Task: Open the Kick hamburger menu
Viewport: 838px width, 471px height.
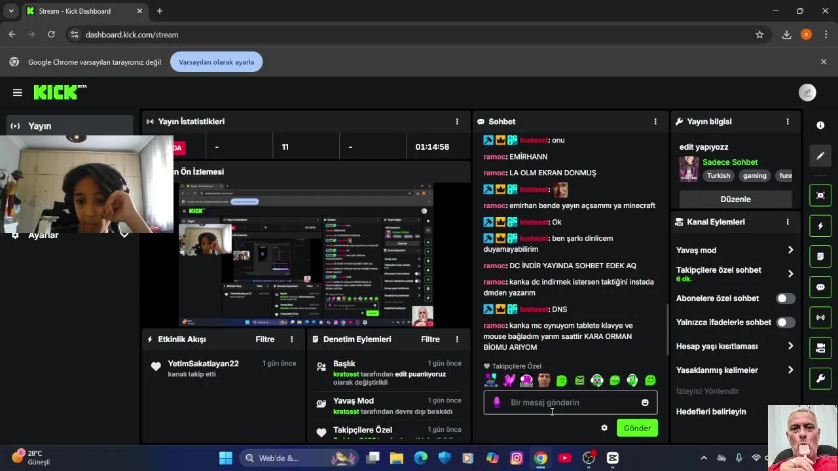Action: [x=18, y=93]
